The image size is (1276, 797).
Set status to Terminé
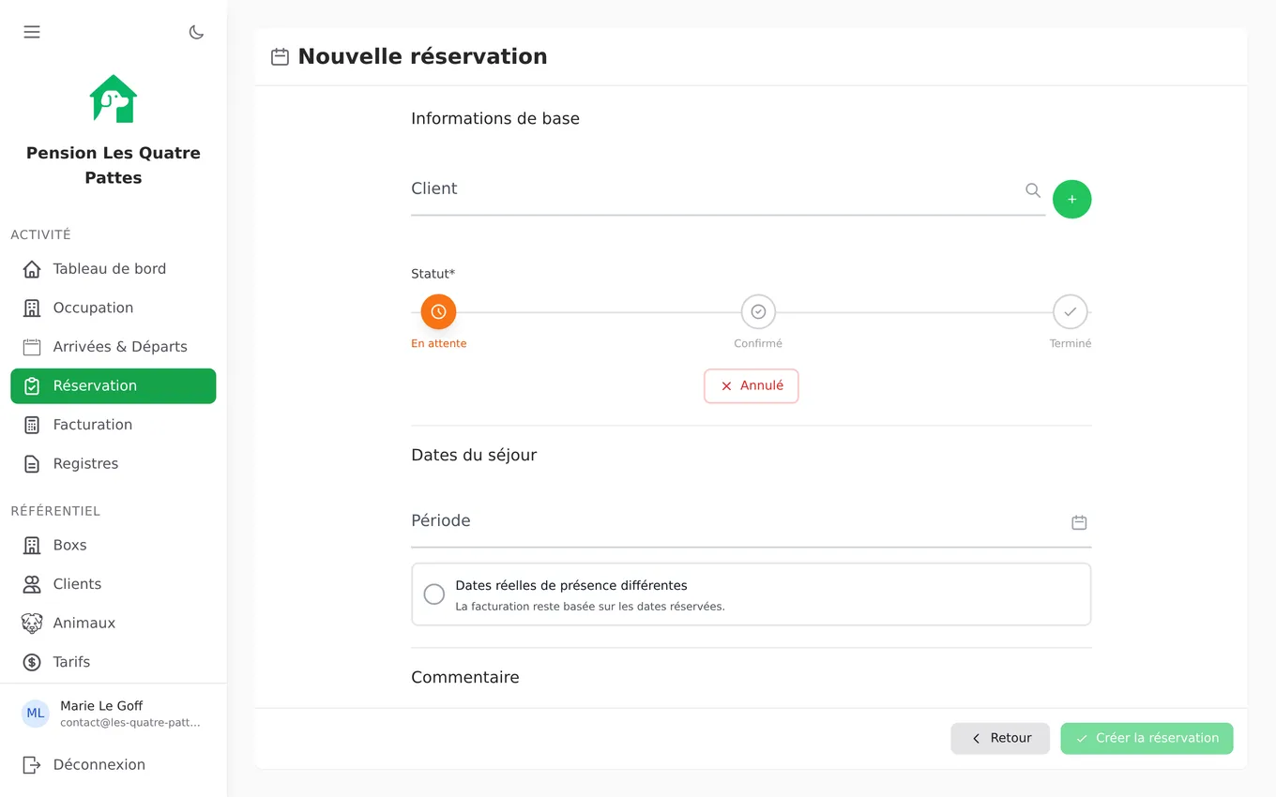coord(1071,312)
